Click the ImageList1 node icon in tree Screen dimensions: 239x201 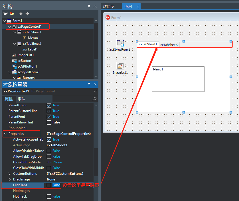click(x=14, y=55)
